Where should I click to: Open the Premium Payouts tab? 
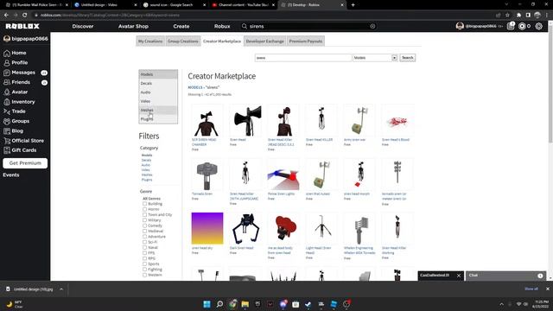click(x=306, y=41)
